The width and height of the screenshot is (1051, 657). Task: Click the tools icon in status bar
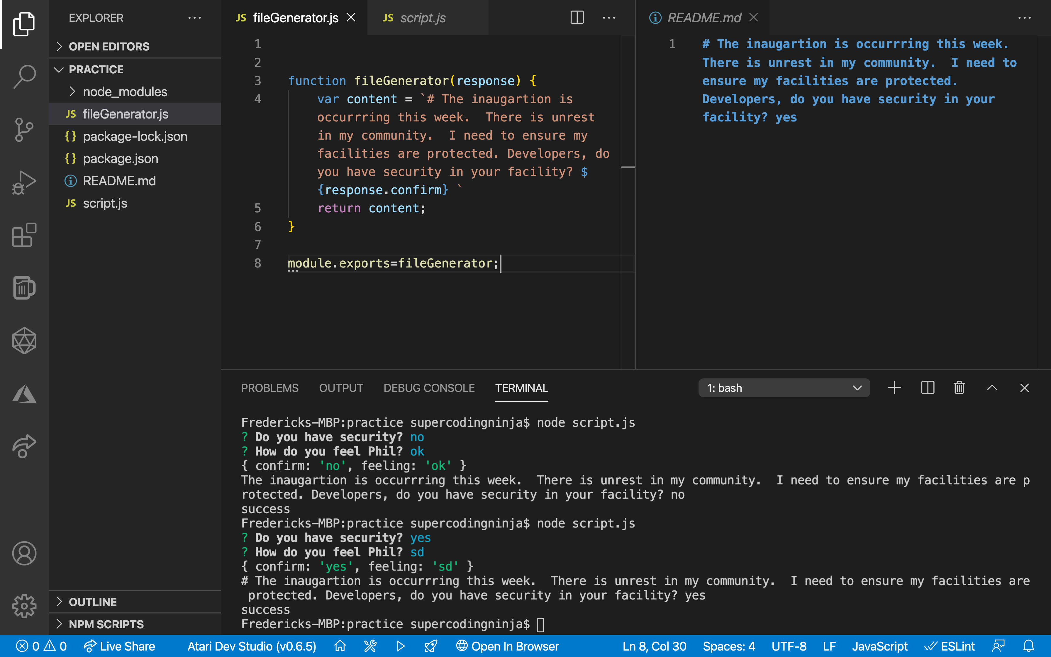click(x=370, y=646)
